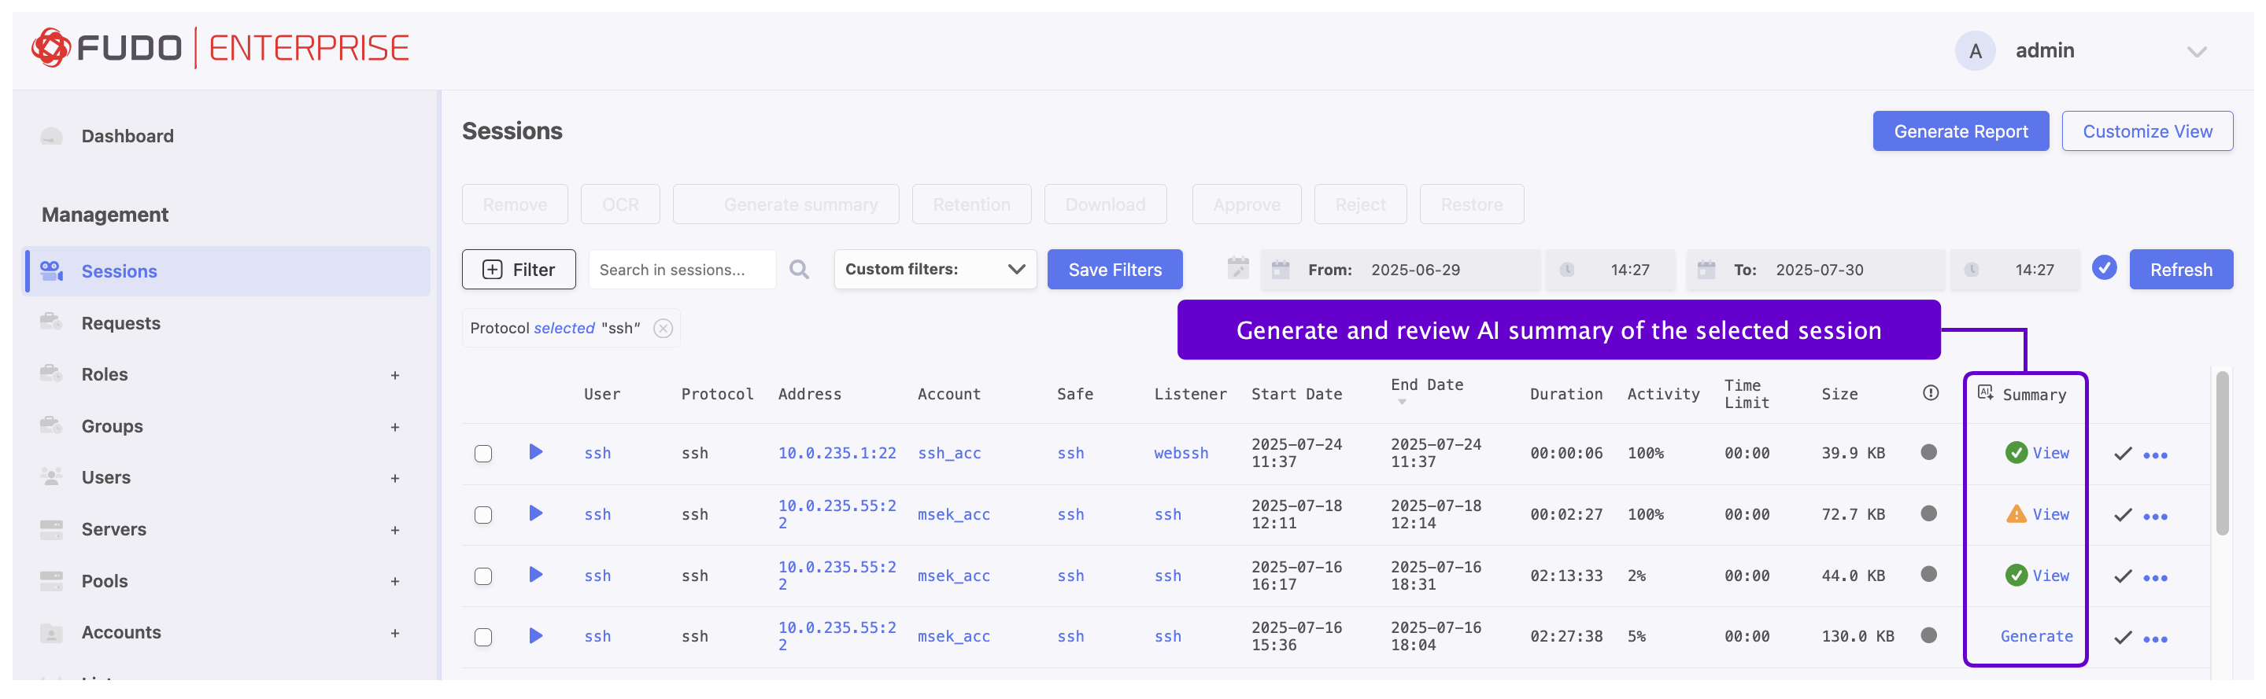2266x699 pixels.
Task: Open the Custom filters dropdown
Action: [934, 269]
